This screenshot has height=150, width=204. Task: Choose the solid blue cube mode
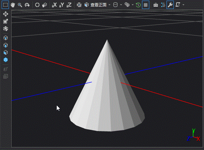click(x=6, y=60)
